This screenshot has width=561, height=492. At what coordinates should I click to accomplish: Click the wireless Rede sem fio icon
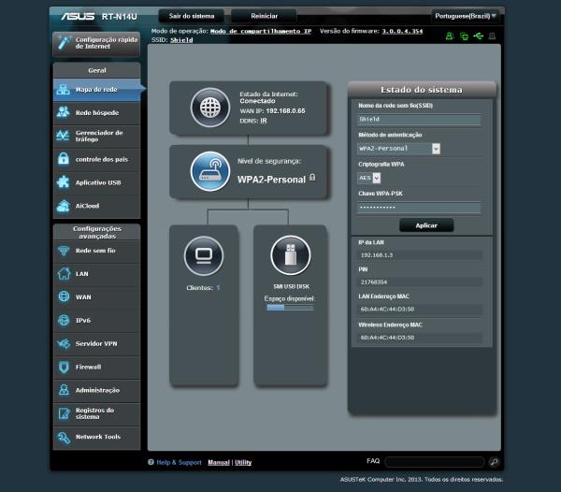pos(64,251)
